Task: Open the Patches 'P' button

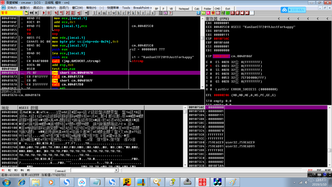Action: tap(128, 13)
